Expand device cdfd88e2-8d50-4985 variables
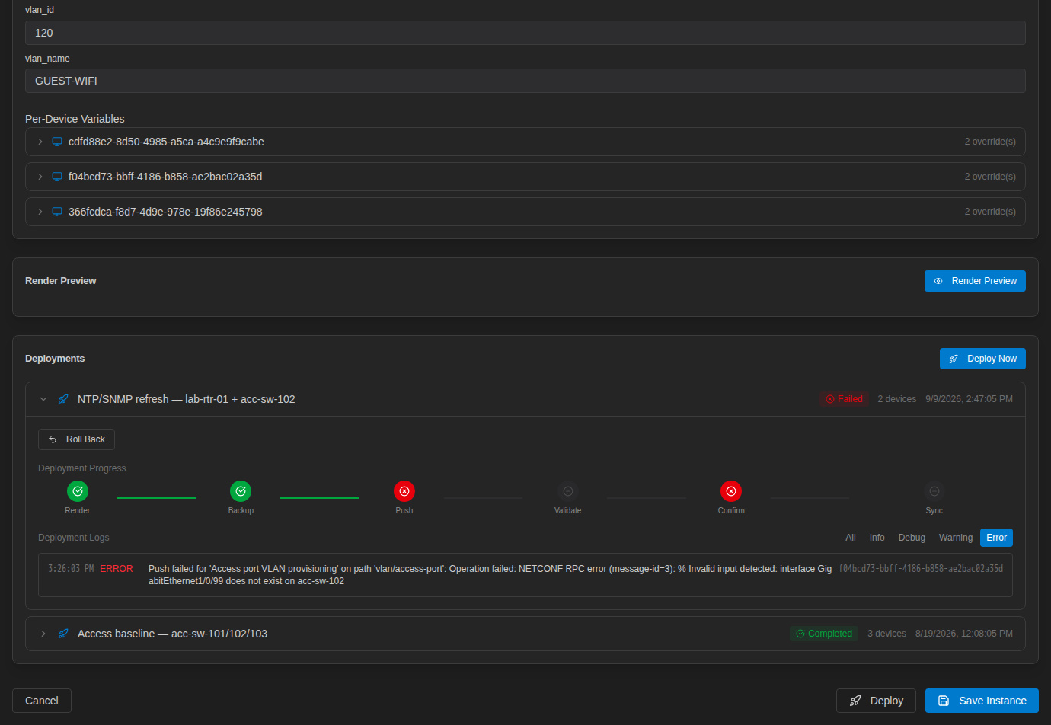This screenshot has height=725, width=1051. click(x=40, y=142)
